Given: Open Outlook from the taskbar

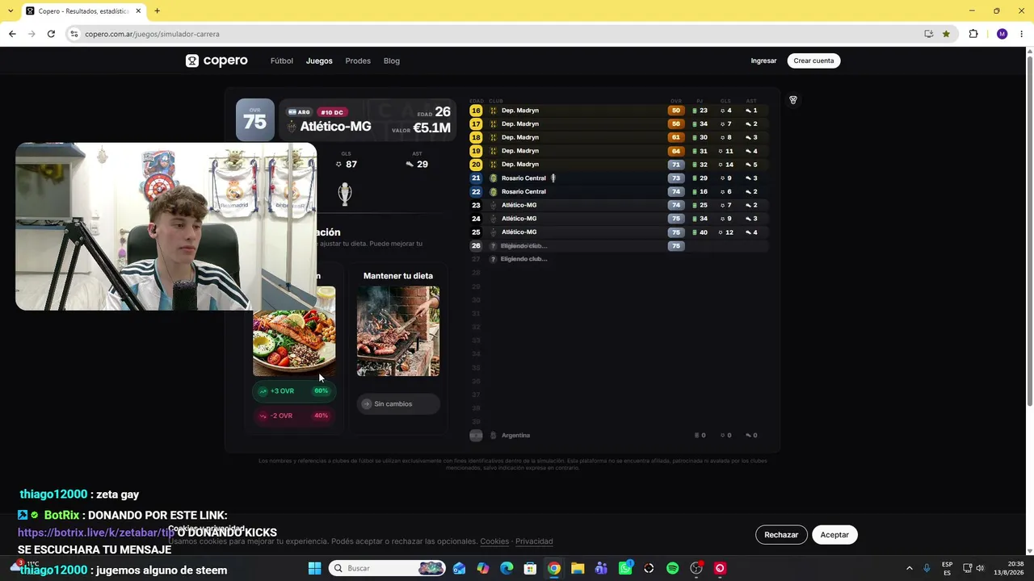Looking at the screenshot, I should [x=459, y=568].
